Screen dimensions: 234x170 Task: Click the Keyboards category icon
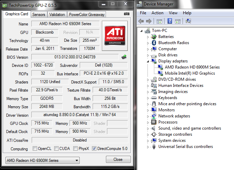pos(154,98)
